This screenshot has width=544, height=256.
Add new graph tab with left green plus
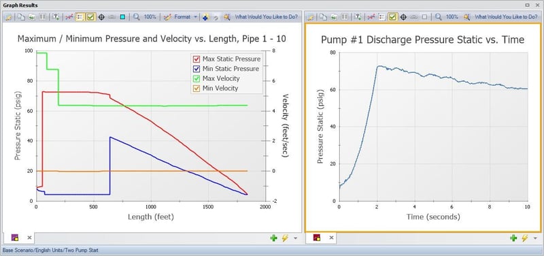coord(274,238)
